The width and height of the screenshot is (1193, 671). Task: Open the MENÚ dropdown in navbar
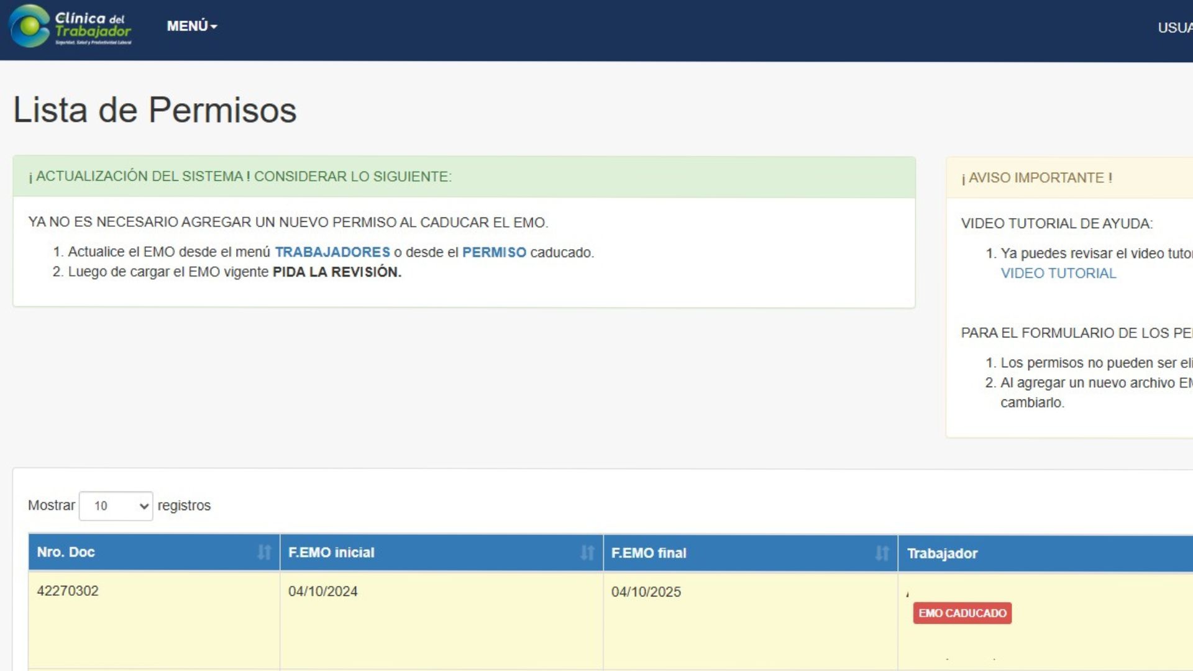coord(191,26)
